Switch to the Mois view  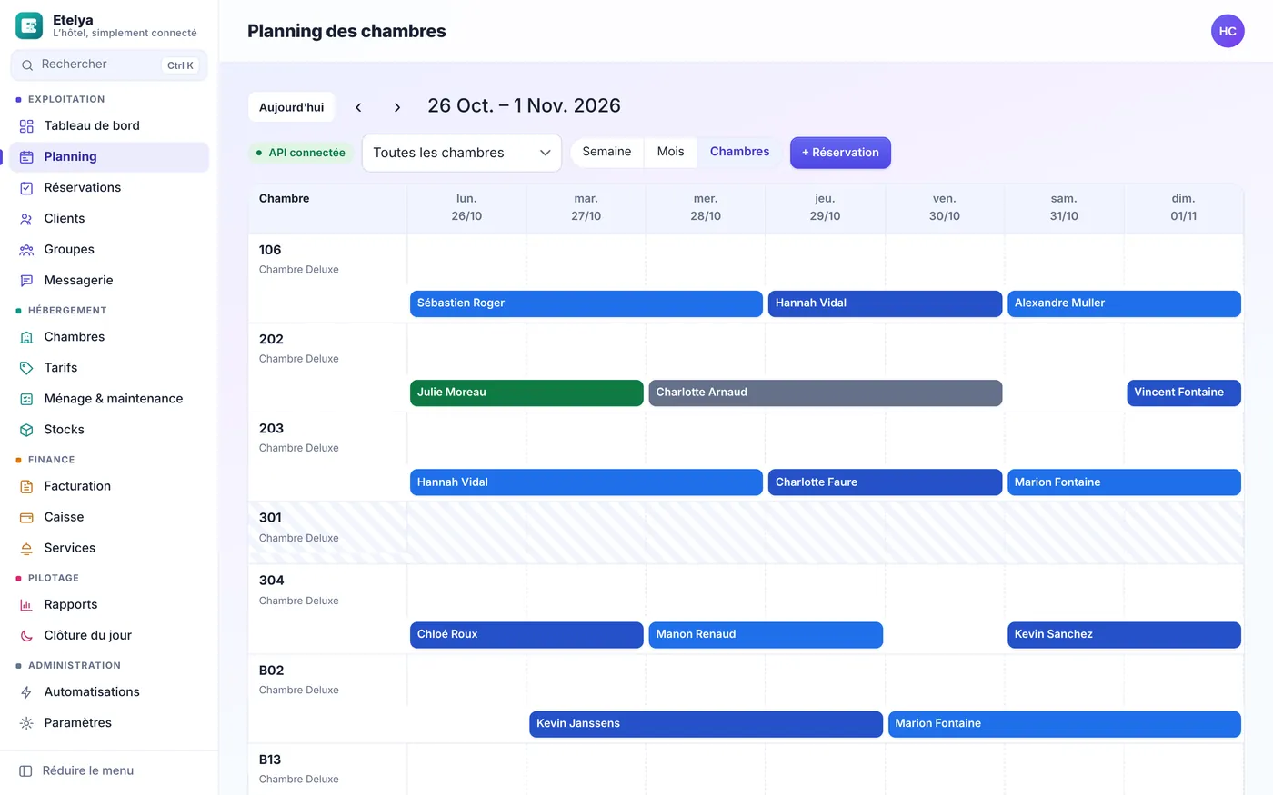(671, 152)
